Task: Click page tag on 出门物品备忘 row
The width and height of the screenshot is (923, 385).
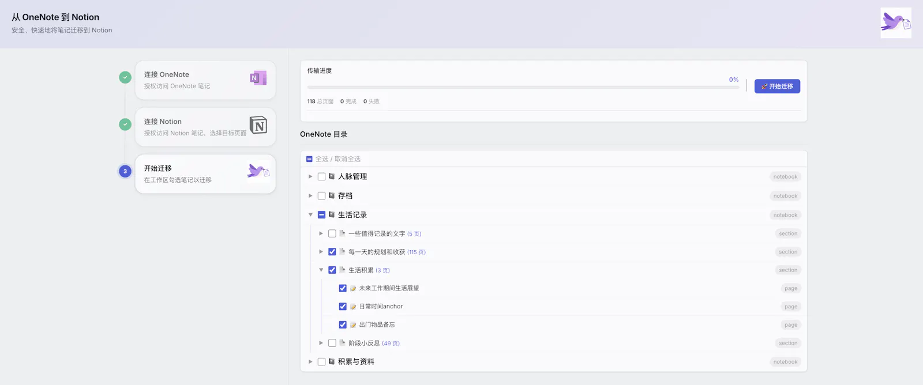Action: [x=791, y=325]
